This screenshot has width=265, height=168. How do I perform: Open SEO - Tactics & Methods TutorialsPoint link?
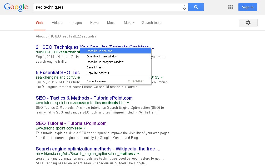tap(84, 98)
